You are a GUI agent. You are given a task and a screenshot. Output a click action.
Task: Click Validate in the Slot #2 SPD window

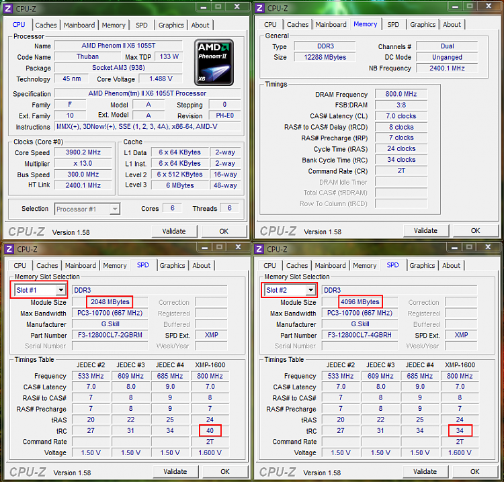(x=425, y=472)
